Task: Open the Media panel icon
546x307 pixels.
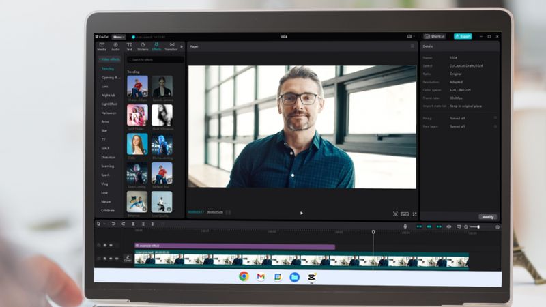Action: point(101,46)
